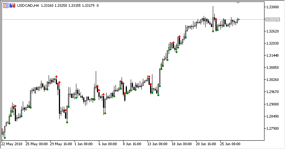
Task: Click the grey current price tag 1.33179 on the price axis
Action: [x=272, y=19]
